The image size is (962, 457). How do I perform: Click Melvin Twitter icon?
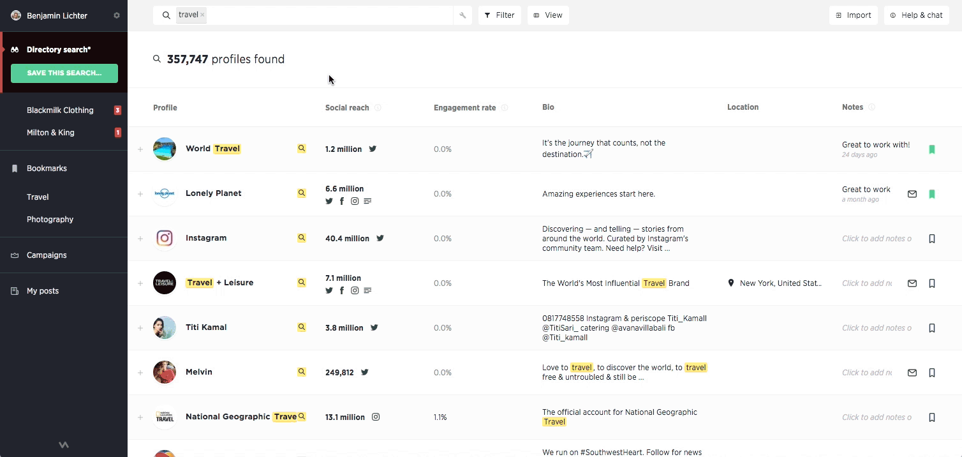[x=365, y=372]
